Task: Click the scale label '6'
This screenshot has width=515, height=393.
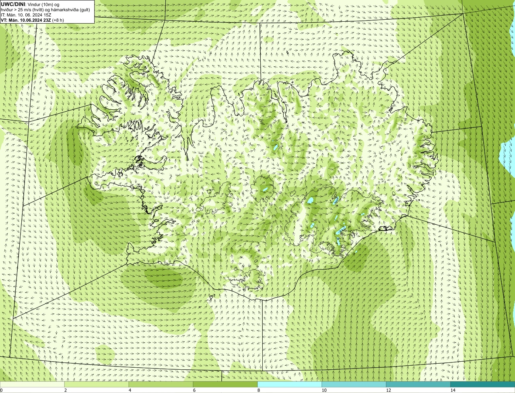Action: (x=194, y=390)
